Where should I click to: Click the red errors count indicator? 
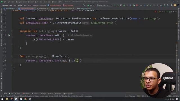point(156,12)
